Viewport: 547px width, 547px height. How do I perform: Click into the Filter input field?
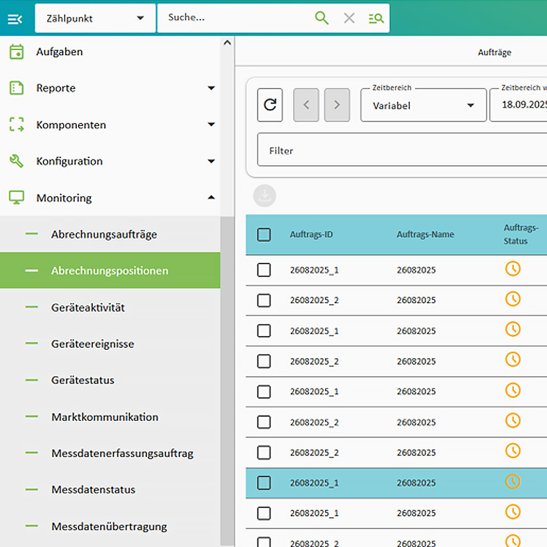click(x=401, y=151)
